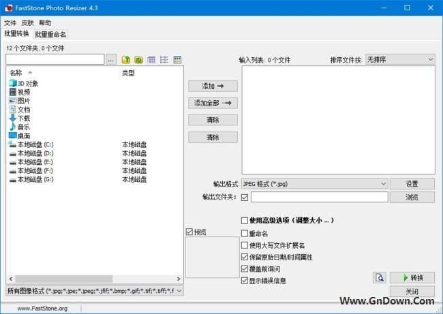Select 本地磁盘 (D:) drive
443x314 pixels.
click(31, 153)
